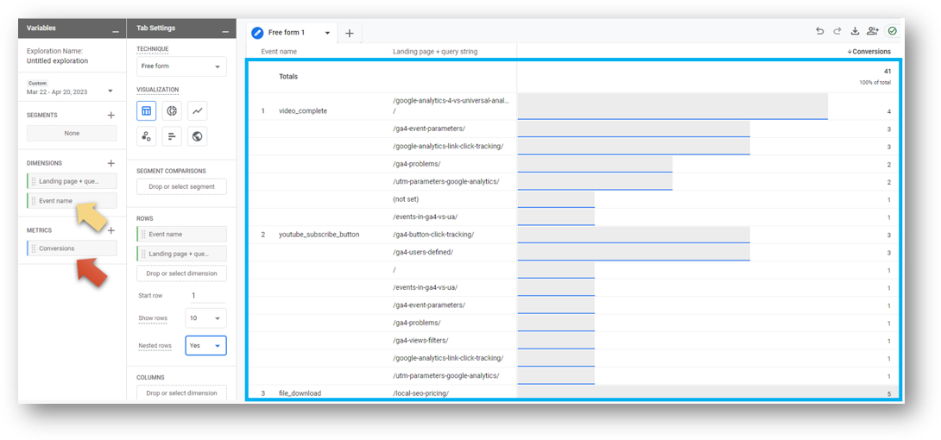This screenshot has height=440, width=941.
Task: Share exploration with the add-user icon
Action: pyautogui.click(x=873, y=31)
